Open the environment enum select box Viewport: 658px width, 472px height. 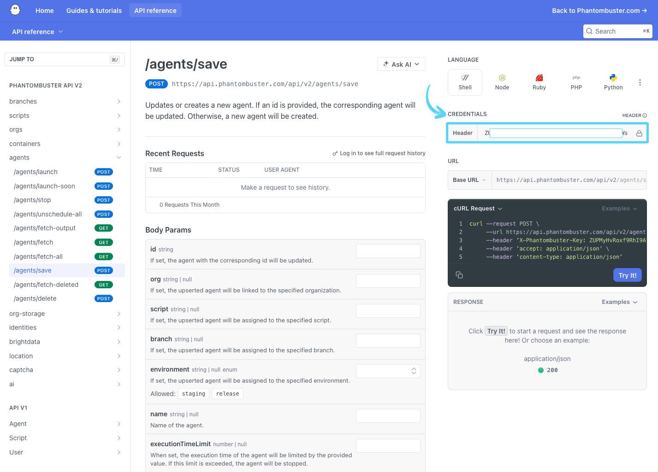(388, 371)
